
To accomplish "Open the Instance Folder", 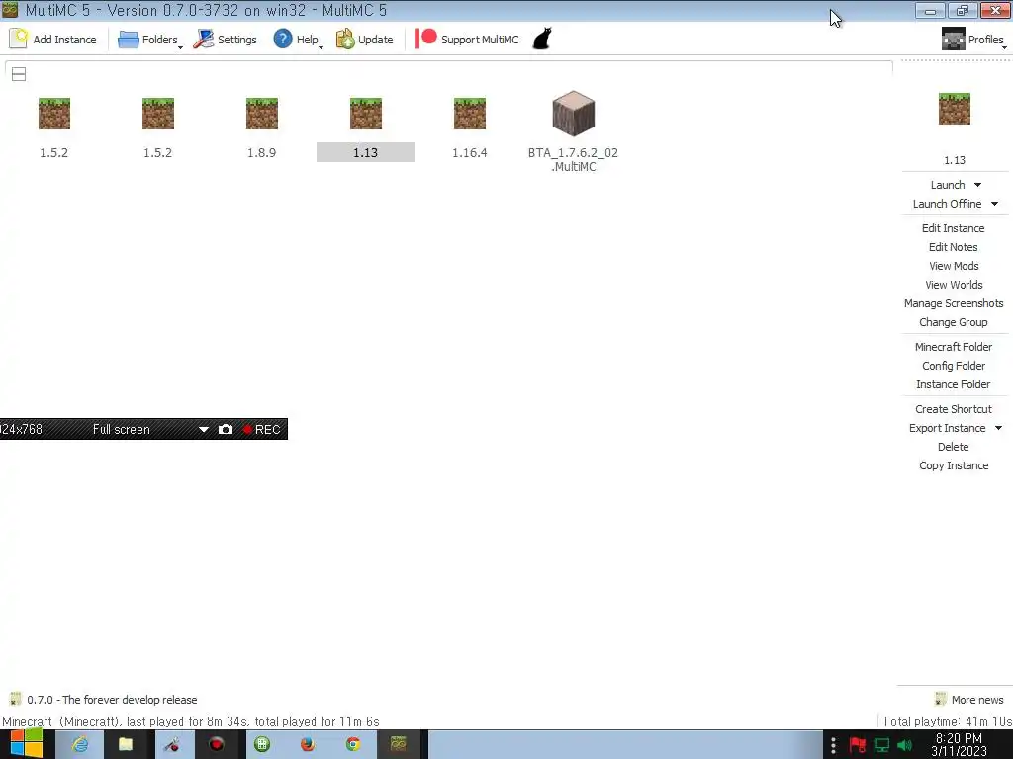I will click(x=953, y=384).
